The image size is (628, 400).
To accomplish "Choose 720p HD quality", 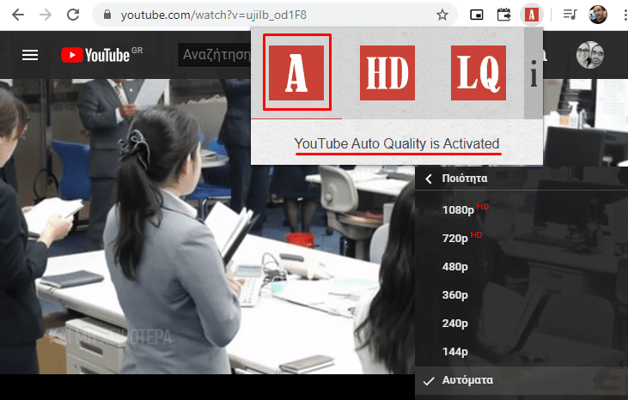I will 521,238.
